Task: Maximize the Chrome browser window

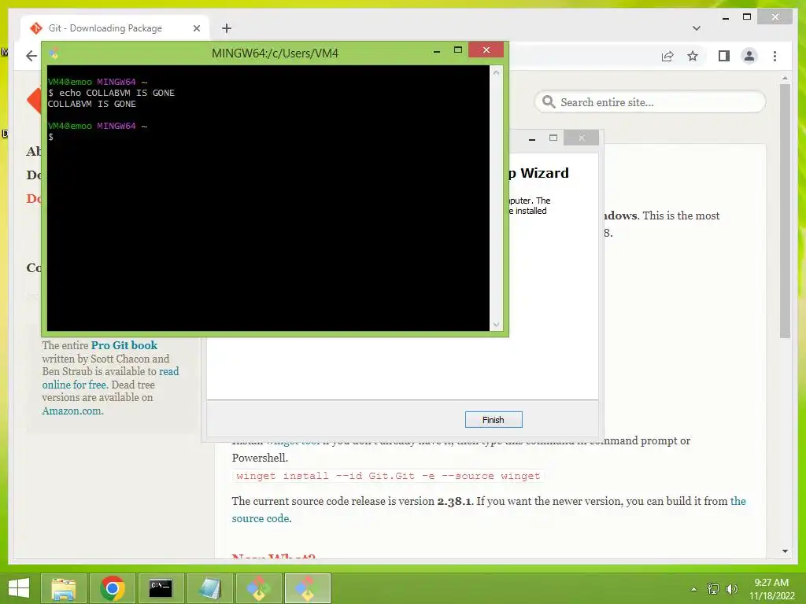Action: (x=747, y=17)
